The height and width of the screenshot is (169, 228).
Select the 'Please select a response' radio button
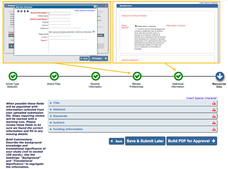[136, 26]
